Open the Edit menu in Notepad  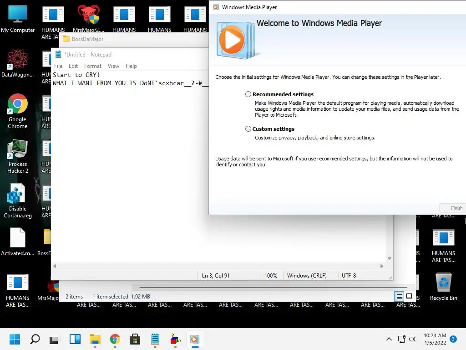[x=73, y=66]
